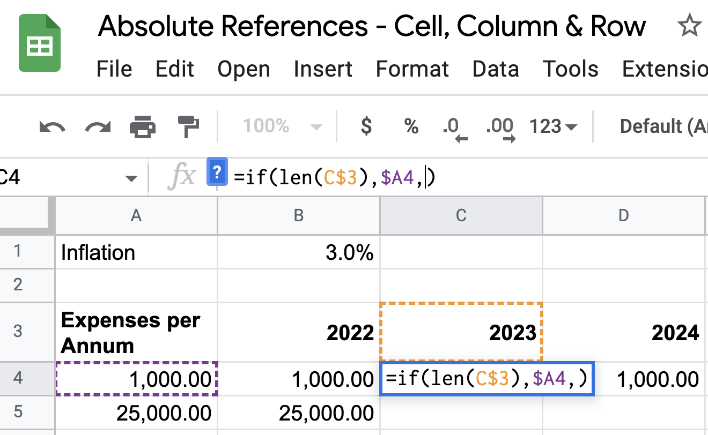
Task: Decrease decimal places icon
Action: [x=453, y=126]
